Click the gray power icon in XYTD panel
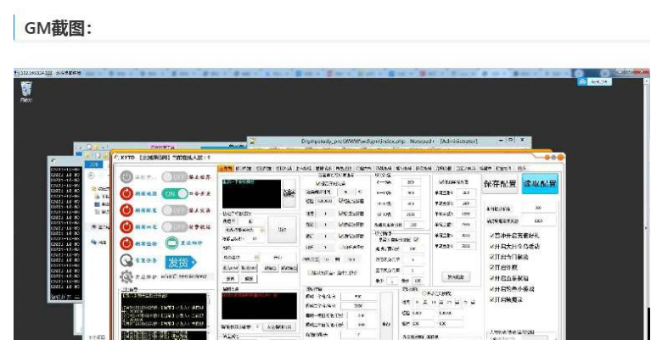Screen dimensions: 651x340 (x=126, y=177)
